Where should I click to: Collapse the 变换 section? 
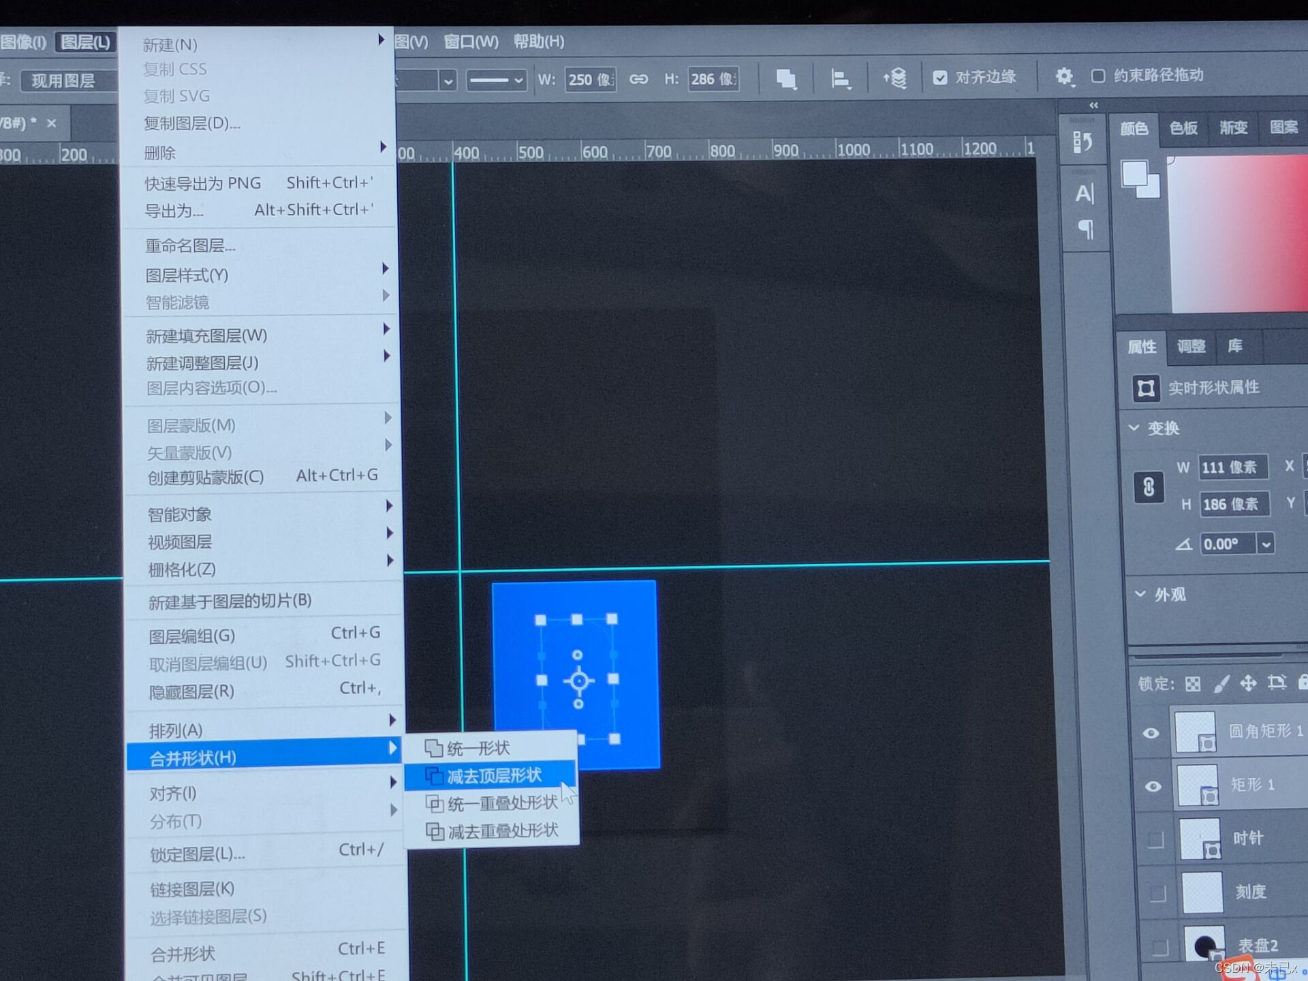[x=1134, y=428]
